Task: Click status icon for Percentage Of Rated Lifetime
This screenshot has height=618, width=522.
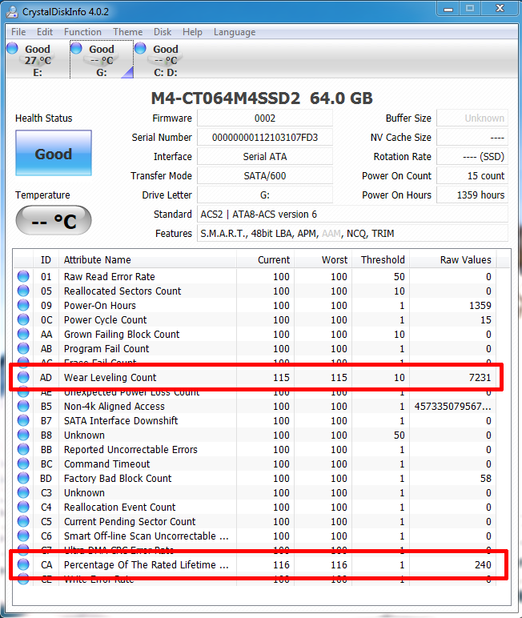Action: tap(23, 564)
